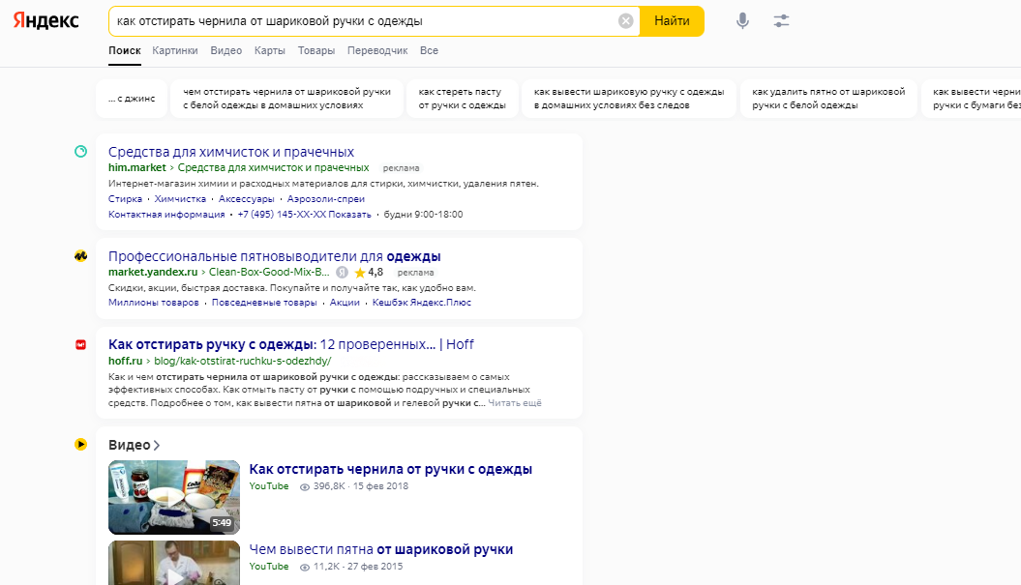Image resolution: width=1021 pixels, height=585 pixels.
Task: Open the him.market domain link
Action: coord(137,168)
